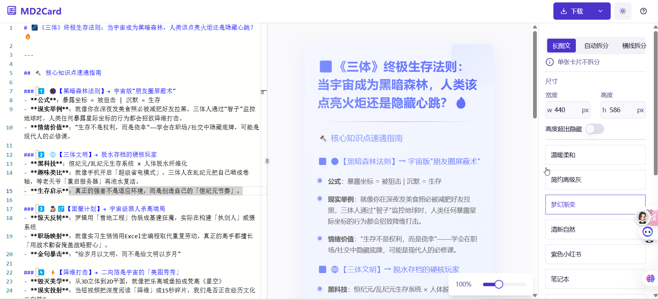The height and width of the screenshot is (300, 658).
Task: Click the detective emoji on editor line 17
Action: pos(53,209)
